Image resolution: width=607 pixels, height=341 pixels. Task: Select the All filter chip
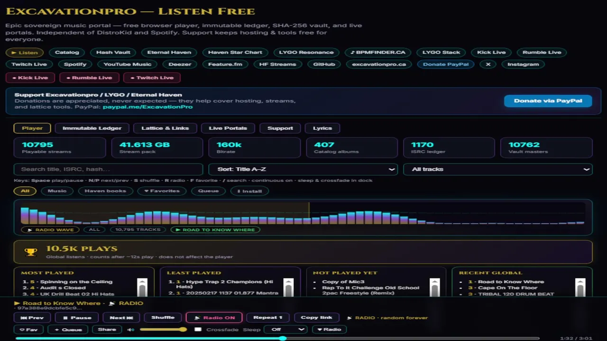[25, 191]
